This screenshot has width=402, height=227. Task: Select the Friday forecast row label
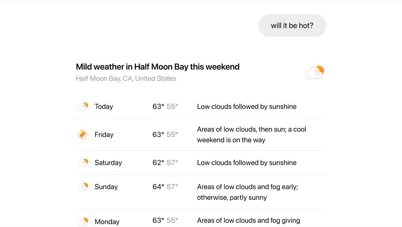[104, 135]
